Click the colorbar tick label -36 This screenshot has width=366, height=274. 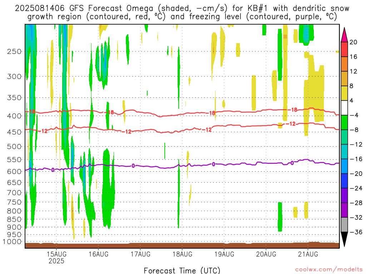(356, 232)
